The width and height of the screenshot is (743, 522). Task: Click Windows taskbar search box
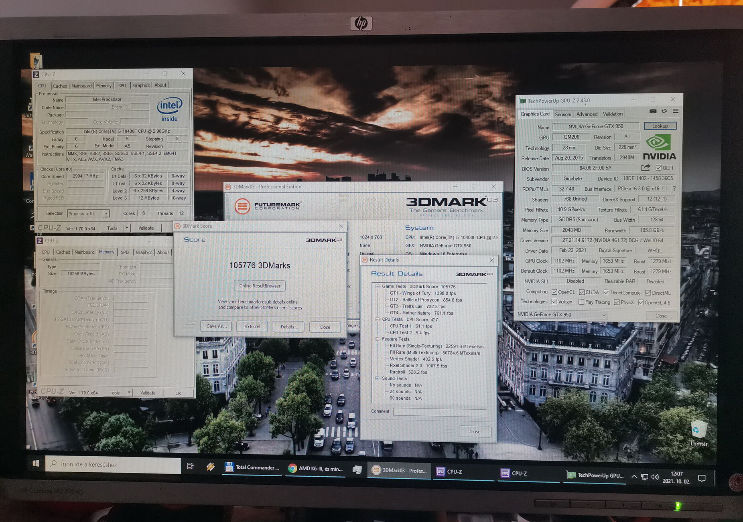point(113,464)
